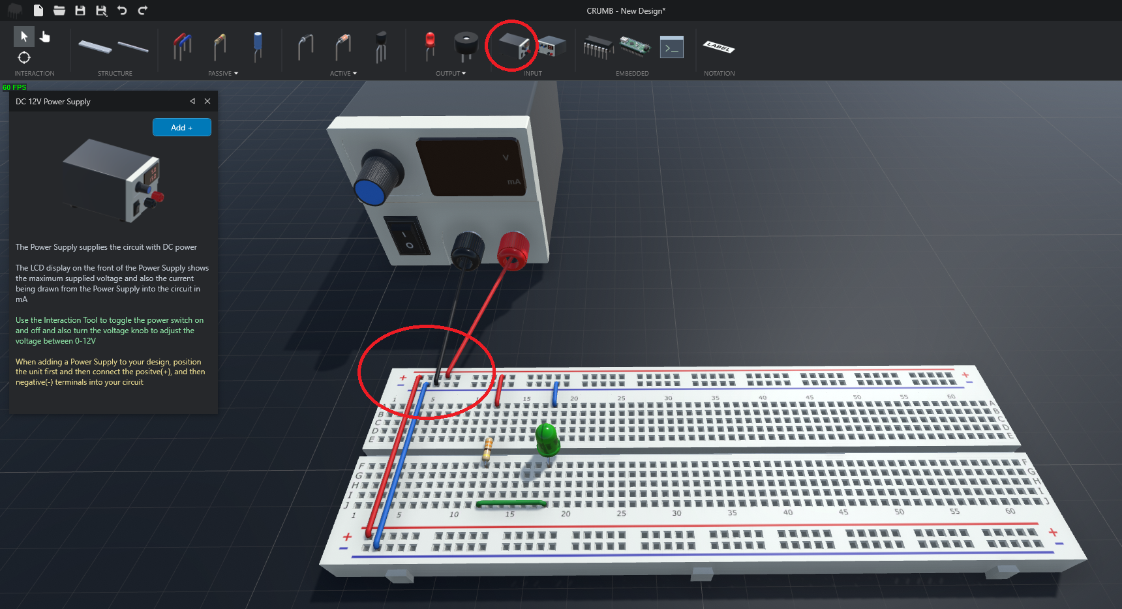Click the 60 FPS counter
Screen dimensions: 1122x609
pyautogui.click(x=14, y=87)
